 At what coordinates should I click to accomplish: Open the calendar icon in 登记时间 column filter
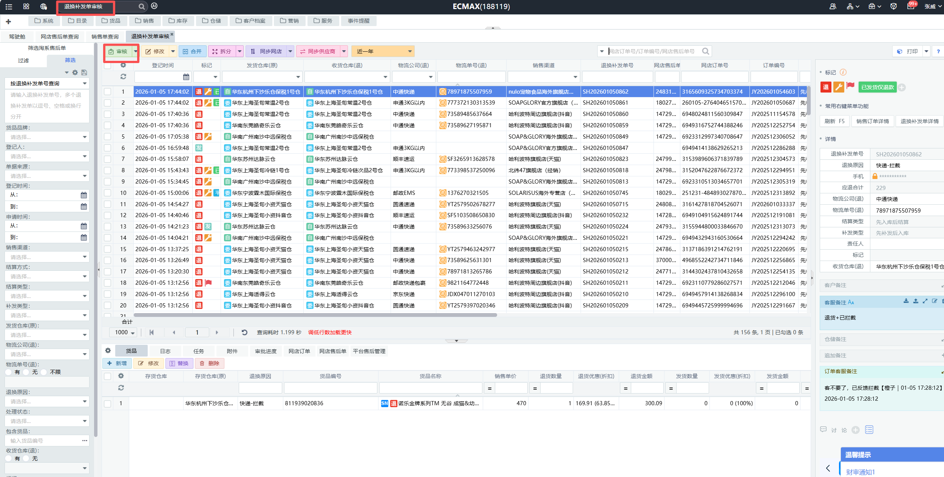click(186, 77)
